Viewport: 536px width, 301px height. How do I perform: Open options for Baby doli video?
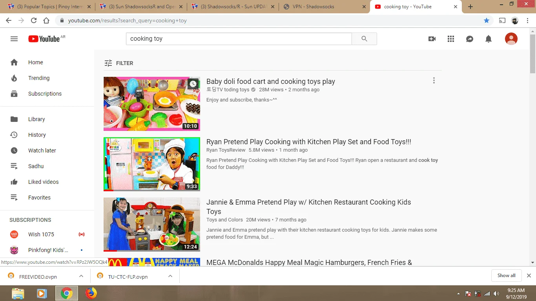[434, 80]
